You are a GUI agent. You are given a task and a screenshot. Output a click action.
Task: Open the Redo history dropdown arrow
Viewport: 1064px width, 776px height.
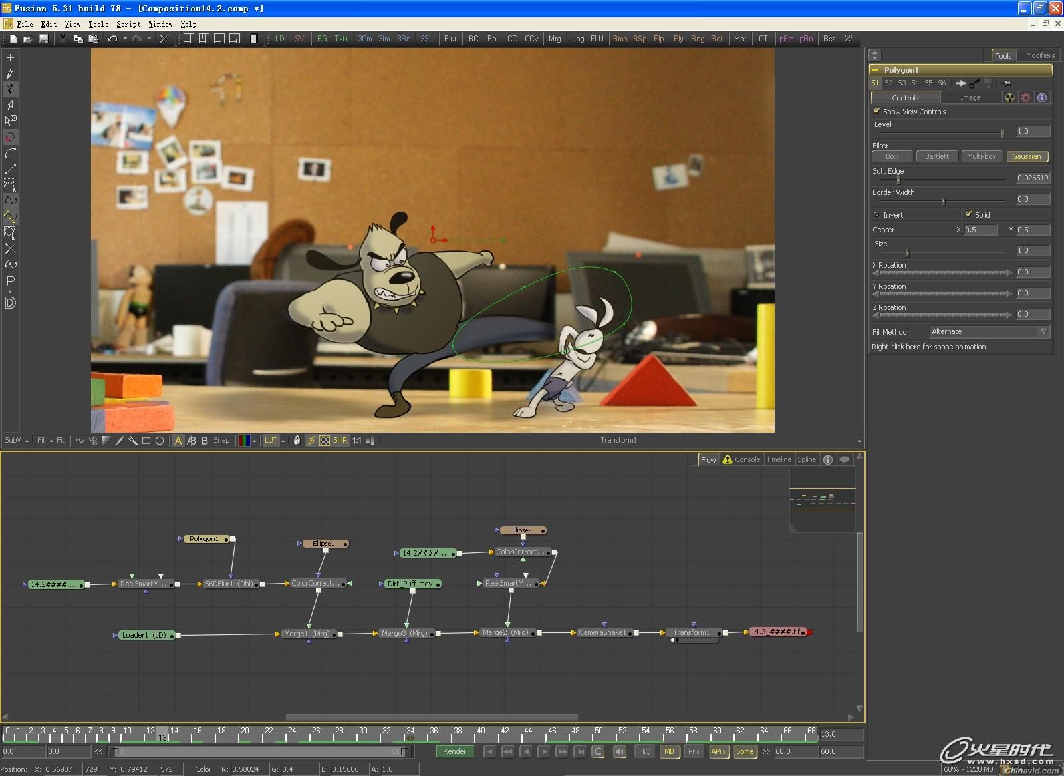[149, 39]
